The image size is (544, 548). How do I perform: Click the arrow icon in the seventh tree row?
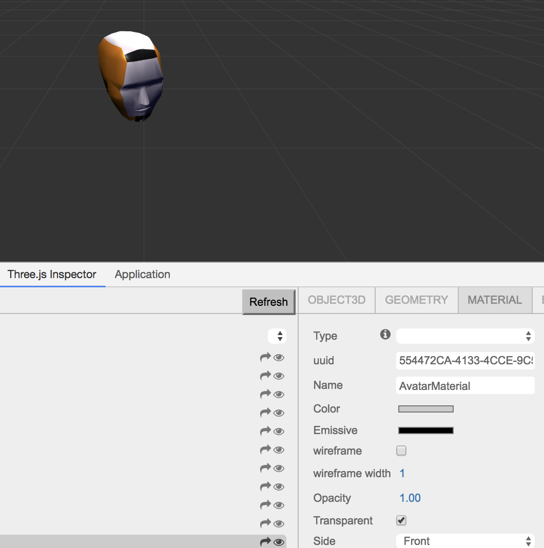[x=265, y=468]
